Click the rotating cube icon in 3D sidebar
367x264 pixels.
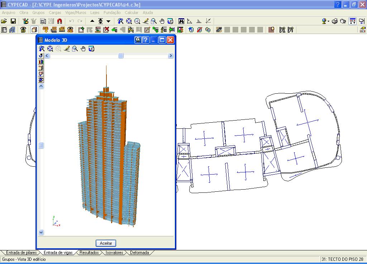pyautogui.click(x=41, y=74)
